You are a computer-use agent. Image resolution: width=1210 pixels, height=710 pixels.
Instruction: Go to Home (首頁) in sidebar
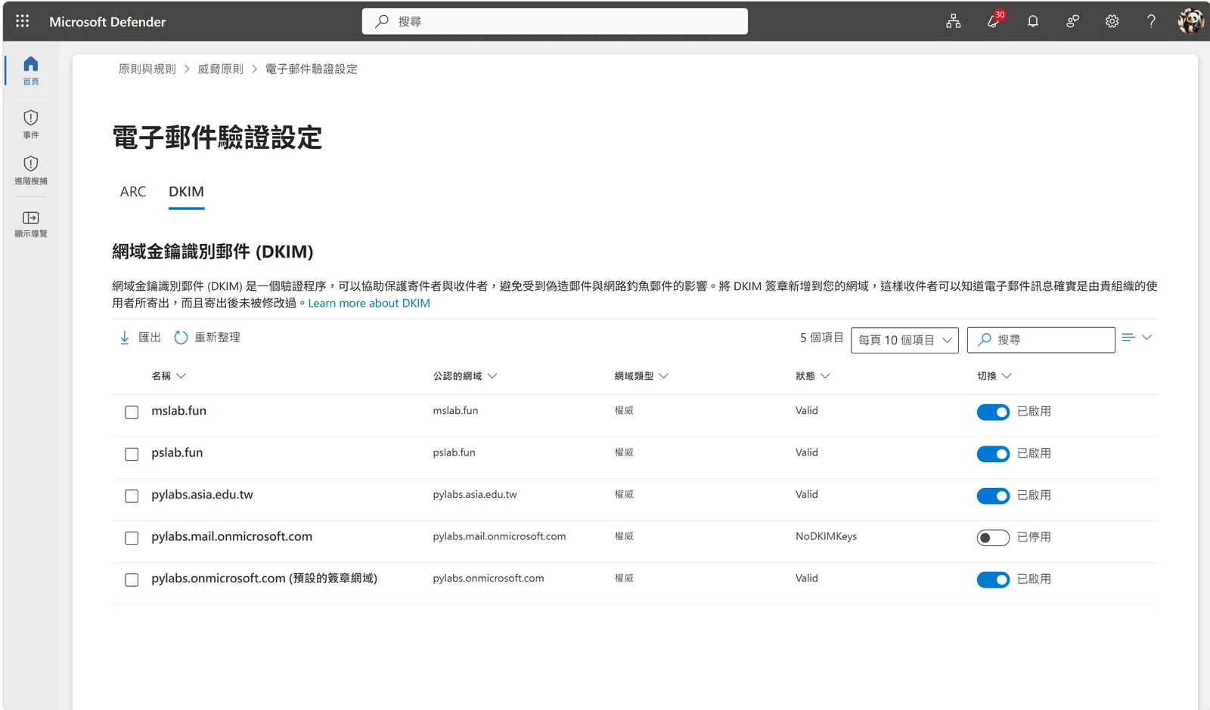tap(31, 70)
